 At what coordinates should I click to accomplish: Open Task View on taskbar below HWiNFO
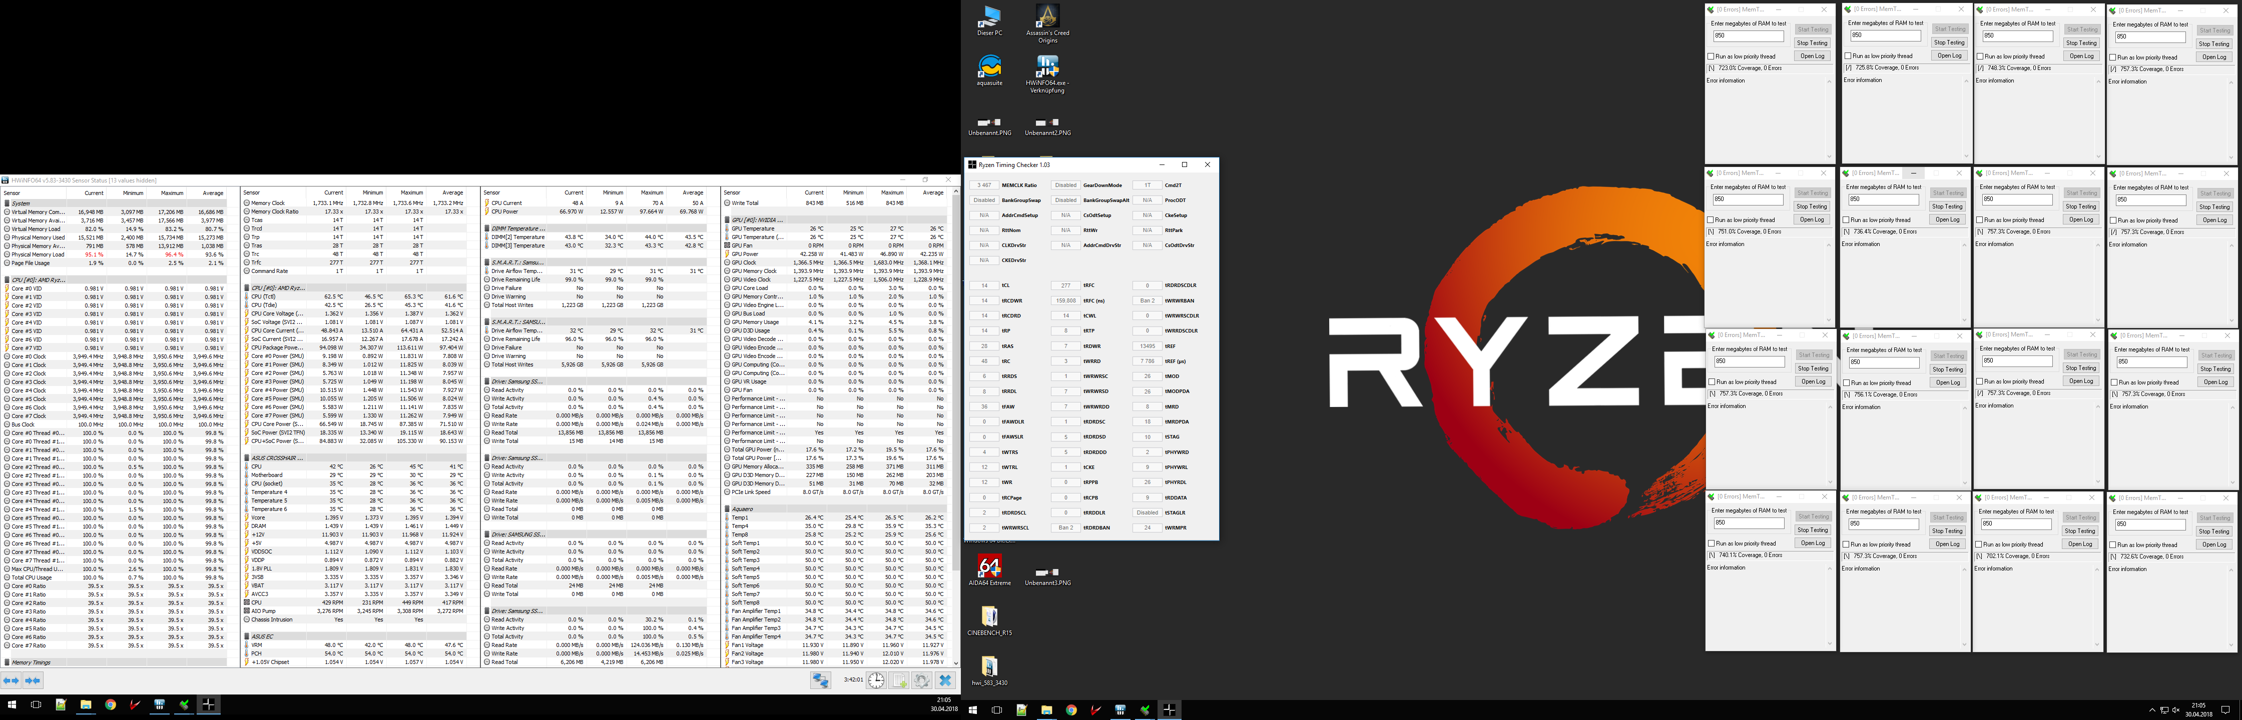(x=37, y=705)
